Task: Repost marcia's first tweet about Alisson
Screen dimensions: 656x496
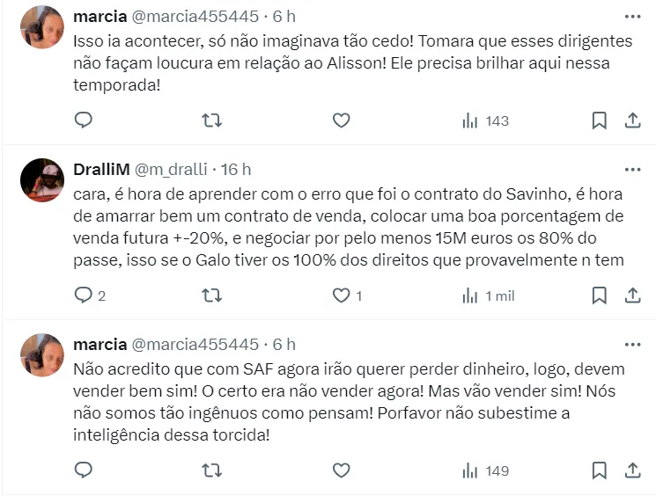Action: point(212,120)
